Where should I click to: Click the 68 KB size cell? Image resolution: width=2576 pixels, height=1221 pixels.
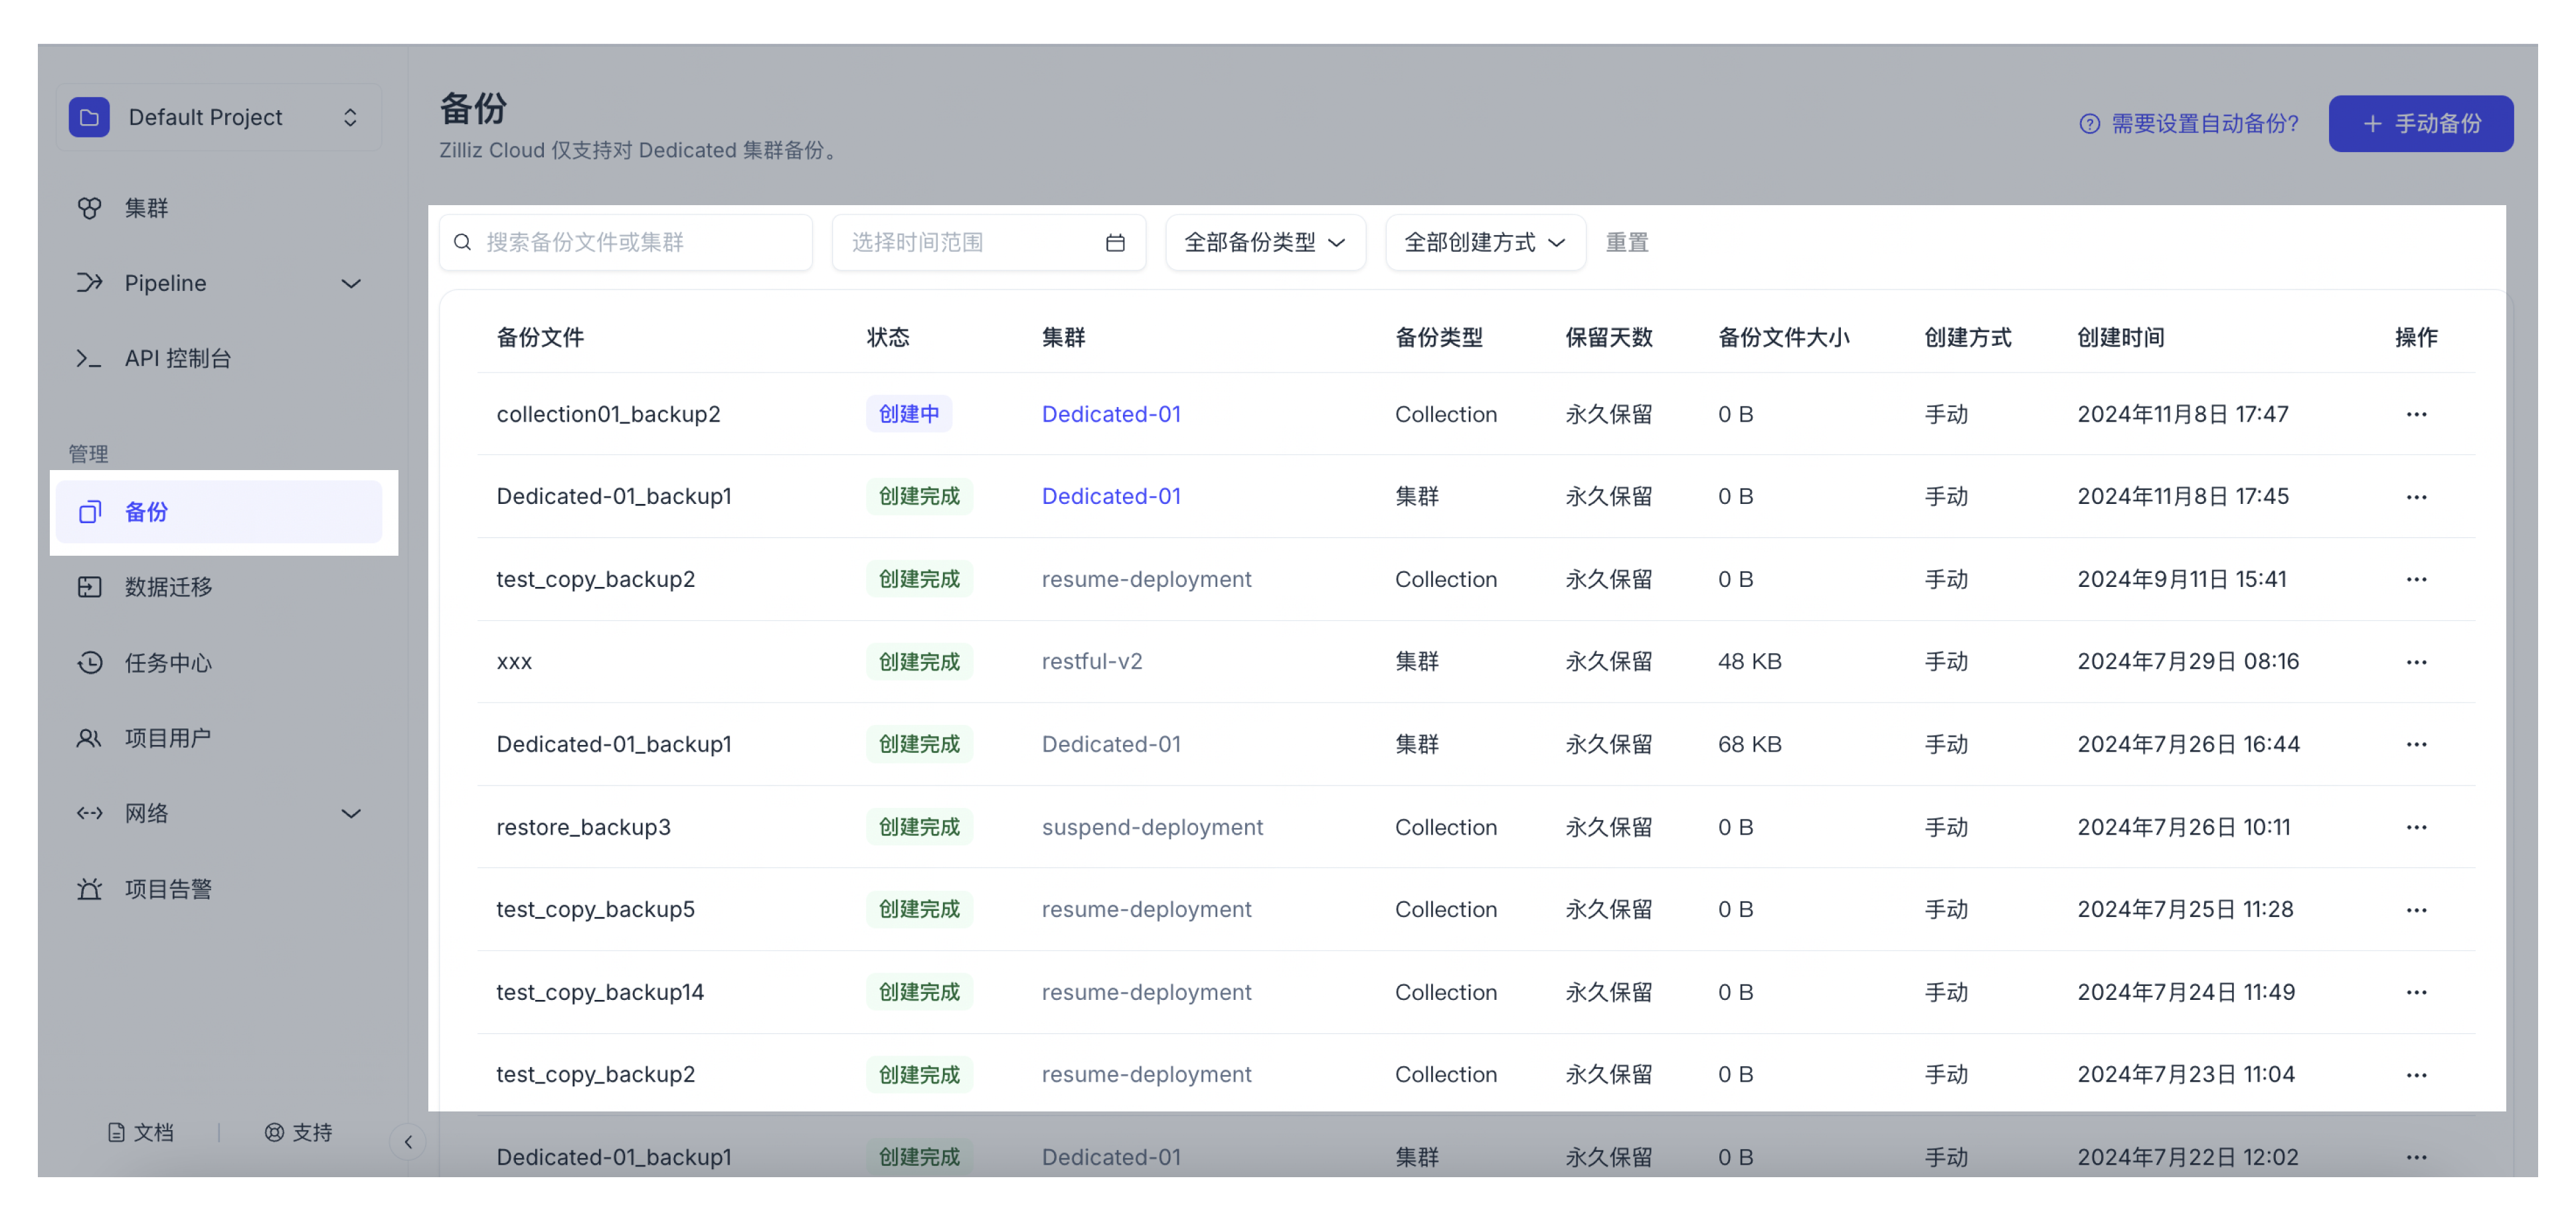(x=1749, y=744)
